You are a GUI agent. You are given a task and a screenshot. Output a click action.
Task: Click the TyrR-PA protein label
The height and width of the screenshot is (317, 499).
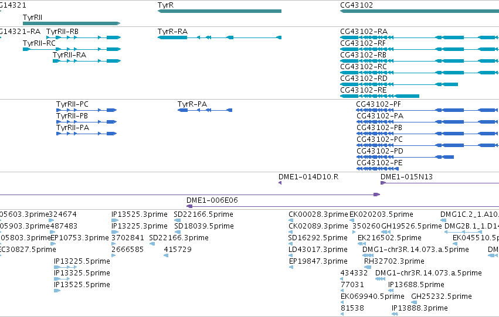pos(192,104)
